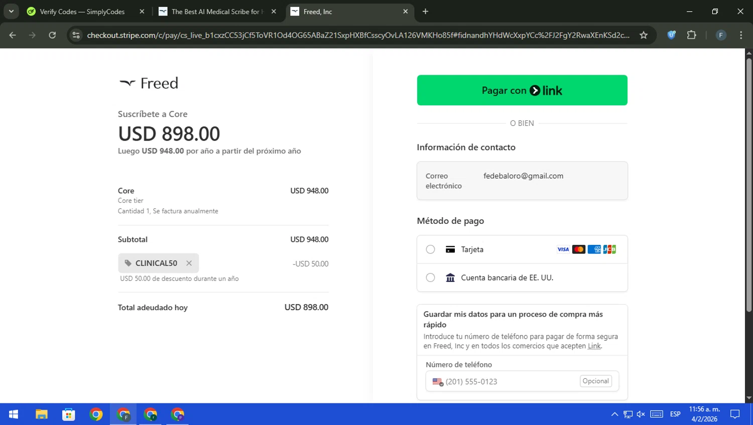Close the Best AI Medical Scribe tab
This screenshot has height=425, width=753.
(274, 12)
